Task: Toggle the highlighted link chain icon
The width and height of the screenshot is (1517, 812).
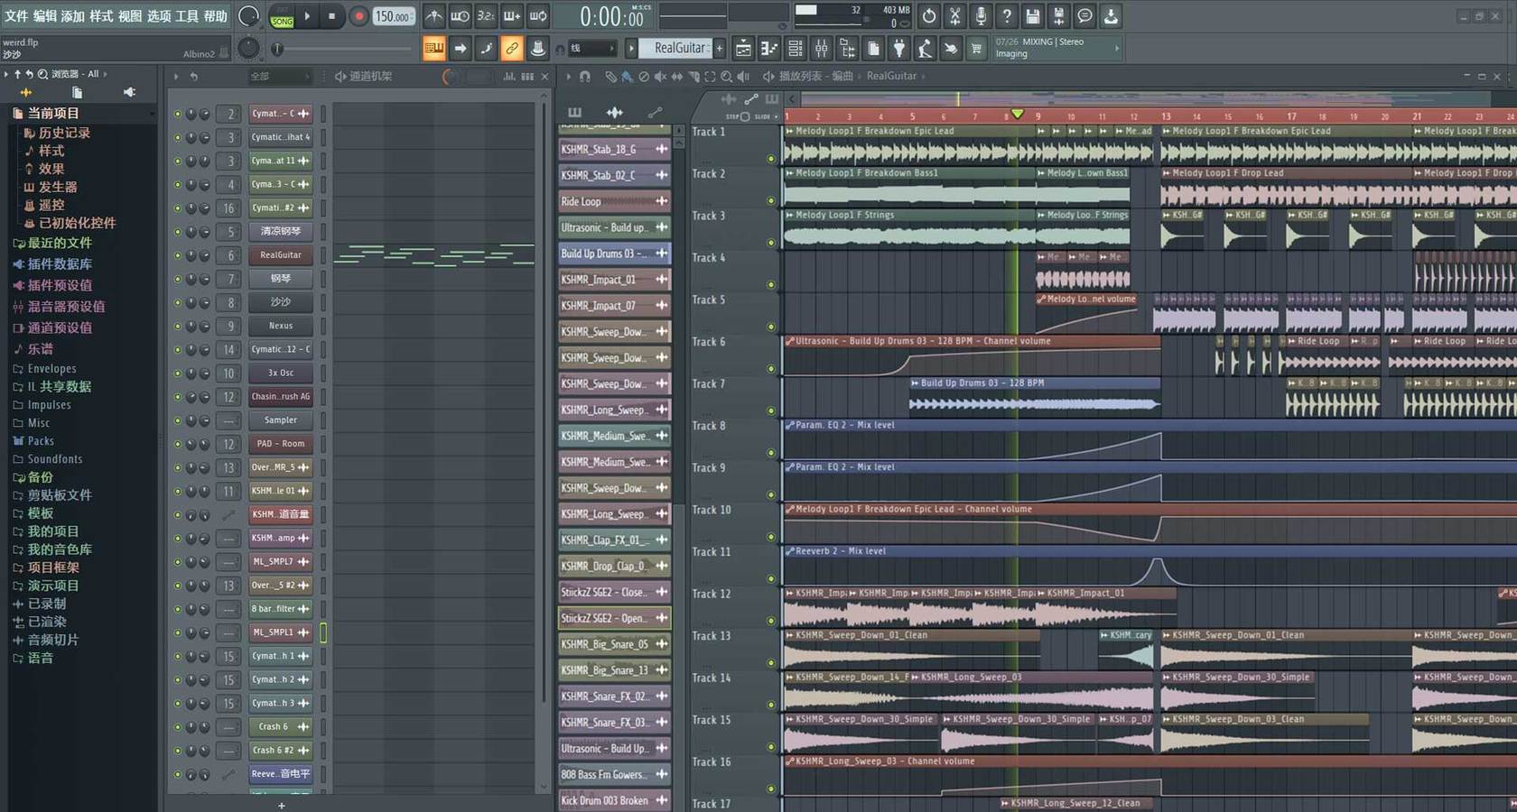Action: (x=512, y=48)
